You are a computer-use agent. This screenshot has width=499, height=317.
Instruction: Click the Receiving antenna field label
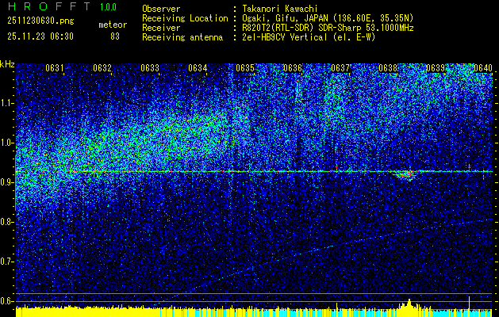click(x=182, y=37)
